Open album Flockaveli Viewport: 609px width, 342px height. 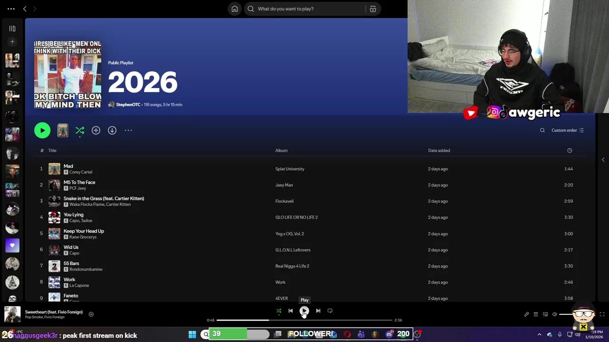pyautogui.click(x=285, y=201)
